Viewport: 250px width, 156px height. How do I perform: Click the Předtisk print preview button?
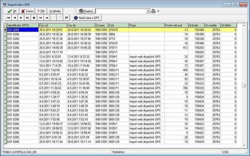[x=86, y=11]
